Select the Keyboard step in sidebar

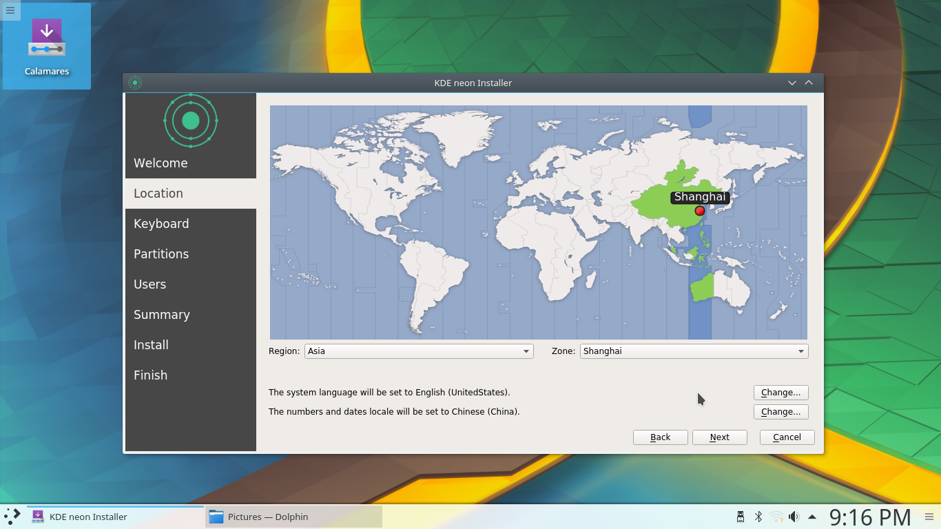point(191,224)
